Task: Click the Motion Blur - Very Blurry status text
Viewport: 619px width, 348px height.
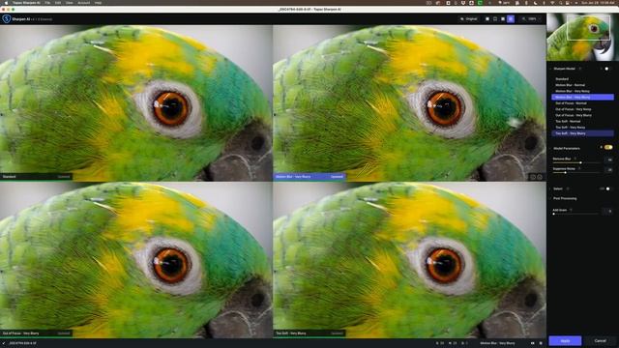Action: click(x=497, y=343)
